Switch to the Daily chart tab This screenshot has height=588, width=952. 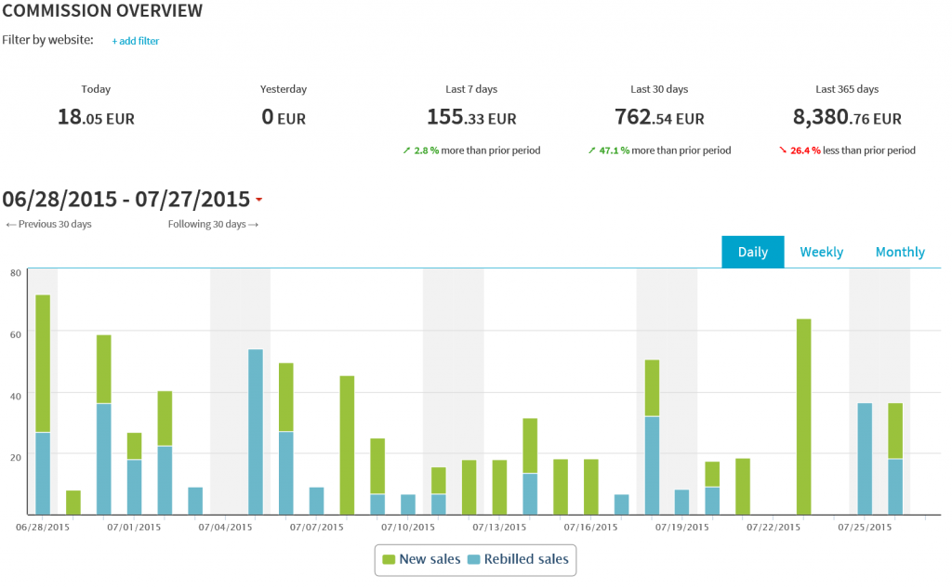[x=753, y=252]
